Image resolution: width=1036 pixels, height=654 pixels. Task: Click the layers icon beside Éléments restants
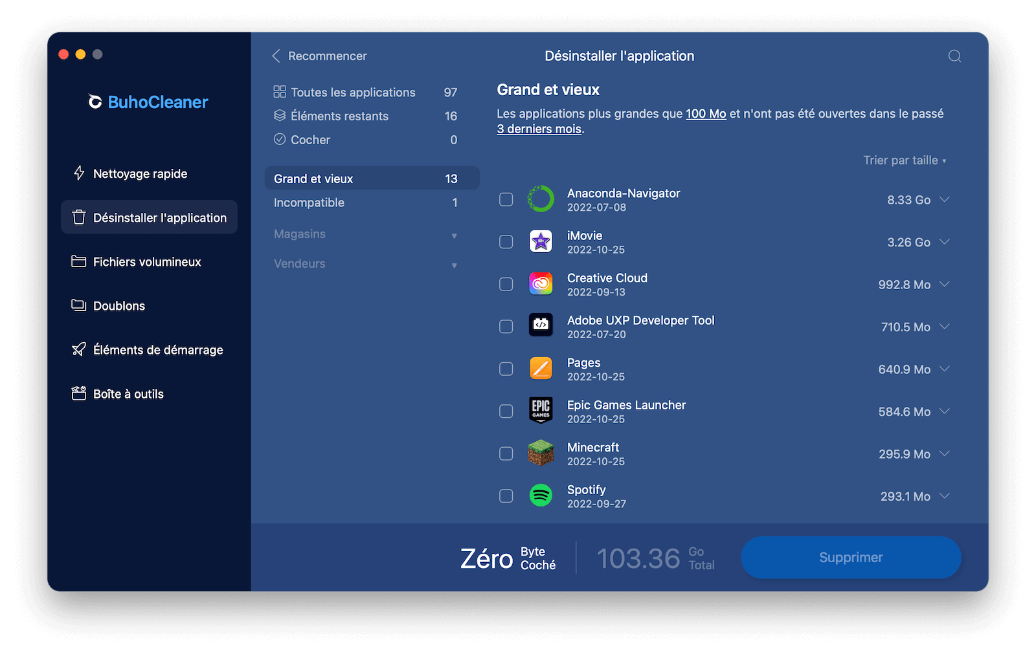click(x=280, y=116)
